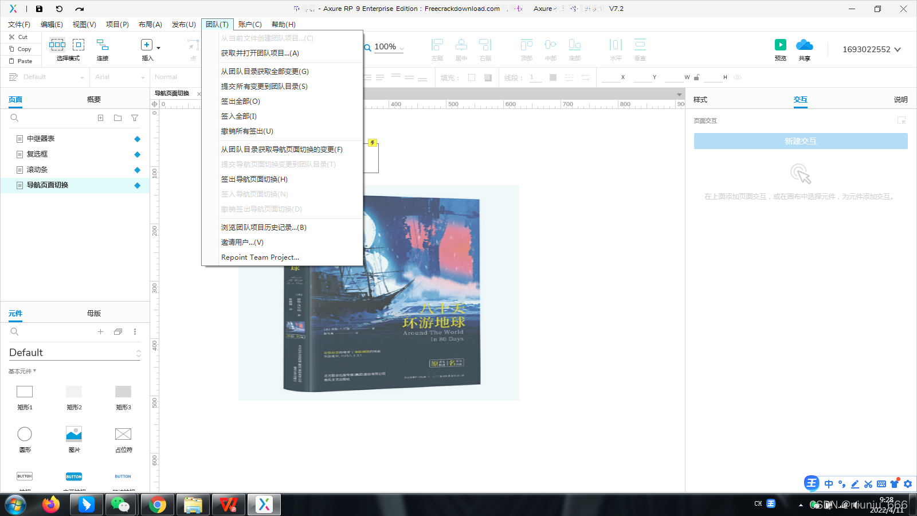917x516 pixels.
Task: Click the search icon in pages panel
Action: (x=15, y=118)
